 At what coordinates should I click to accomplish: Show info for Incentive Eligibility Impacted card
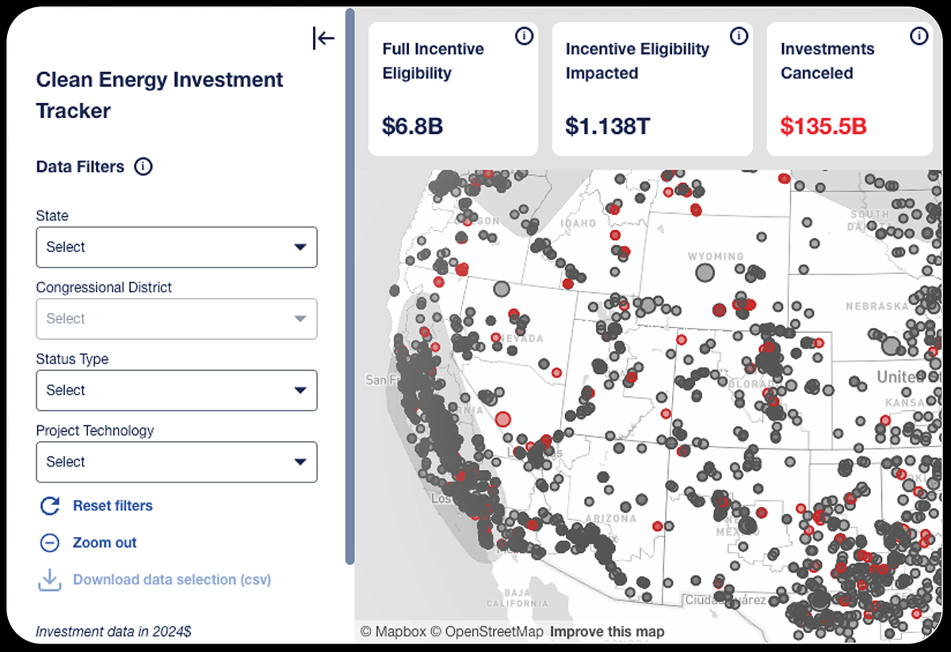pos(739,36)
